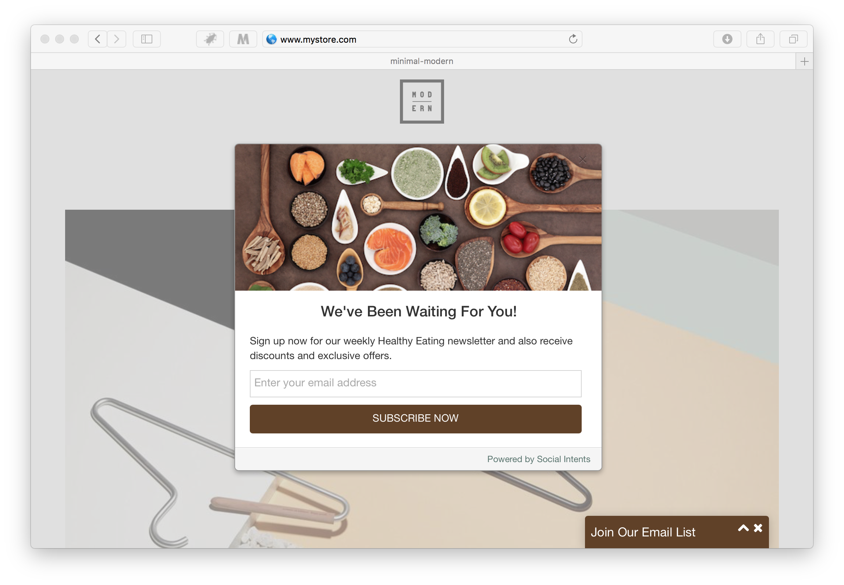Click the SUBSCRIBE NOW button

point(415,419)
